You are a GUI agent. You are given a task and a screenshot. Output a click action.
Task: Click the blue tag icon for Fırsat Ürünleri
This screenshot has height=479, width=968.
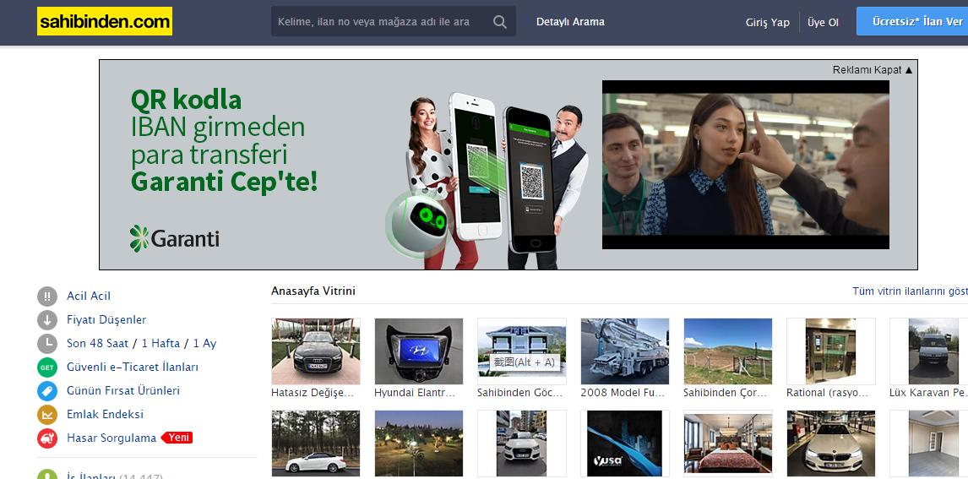coord(47,391)
